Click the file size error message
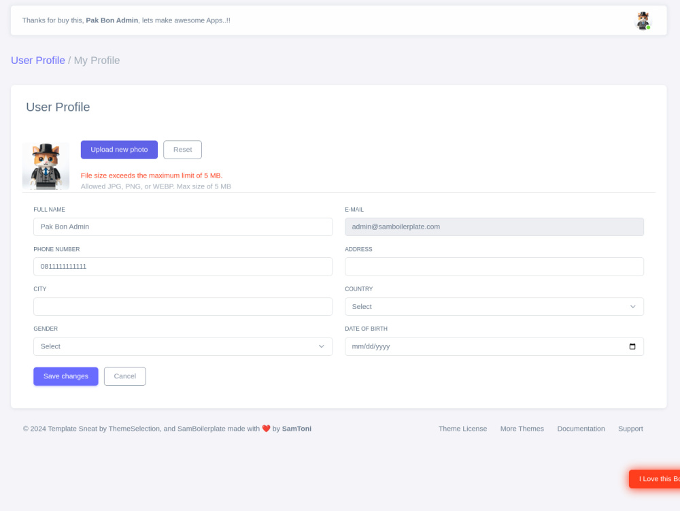680x511 pixels. pos(152,176)
